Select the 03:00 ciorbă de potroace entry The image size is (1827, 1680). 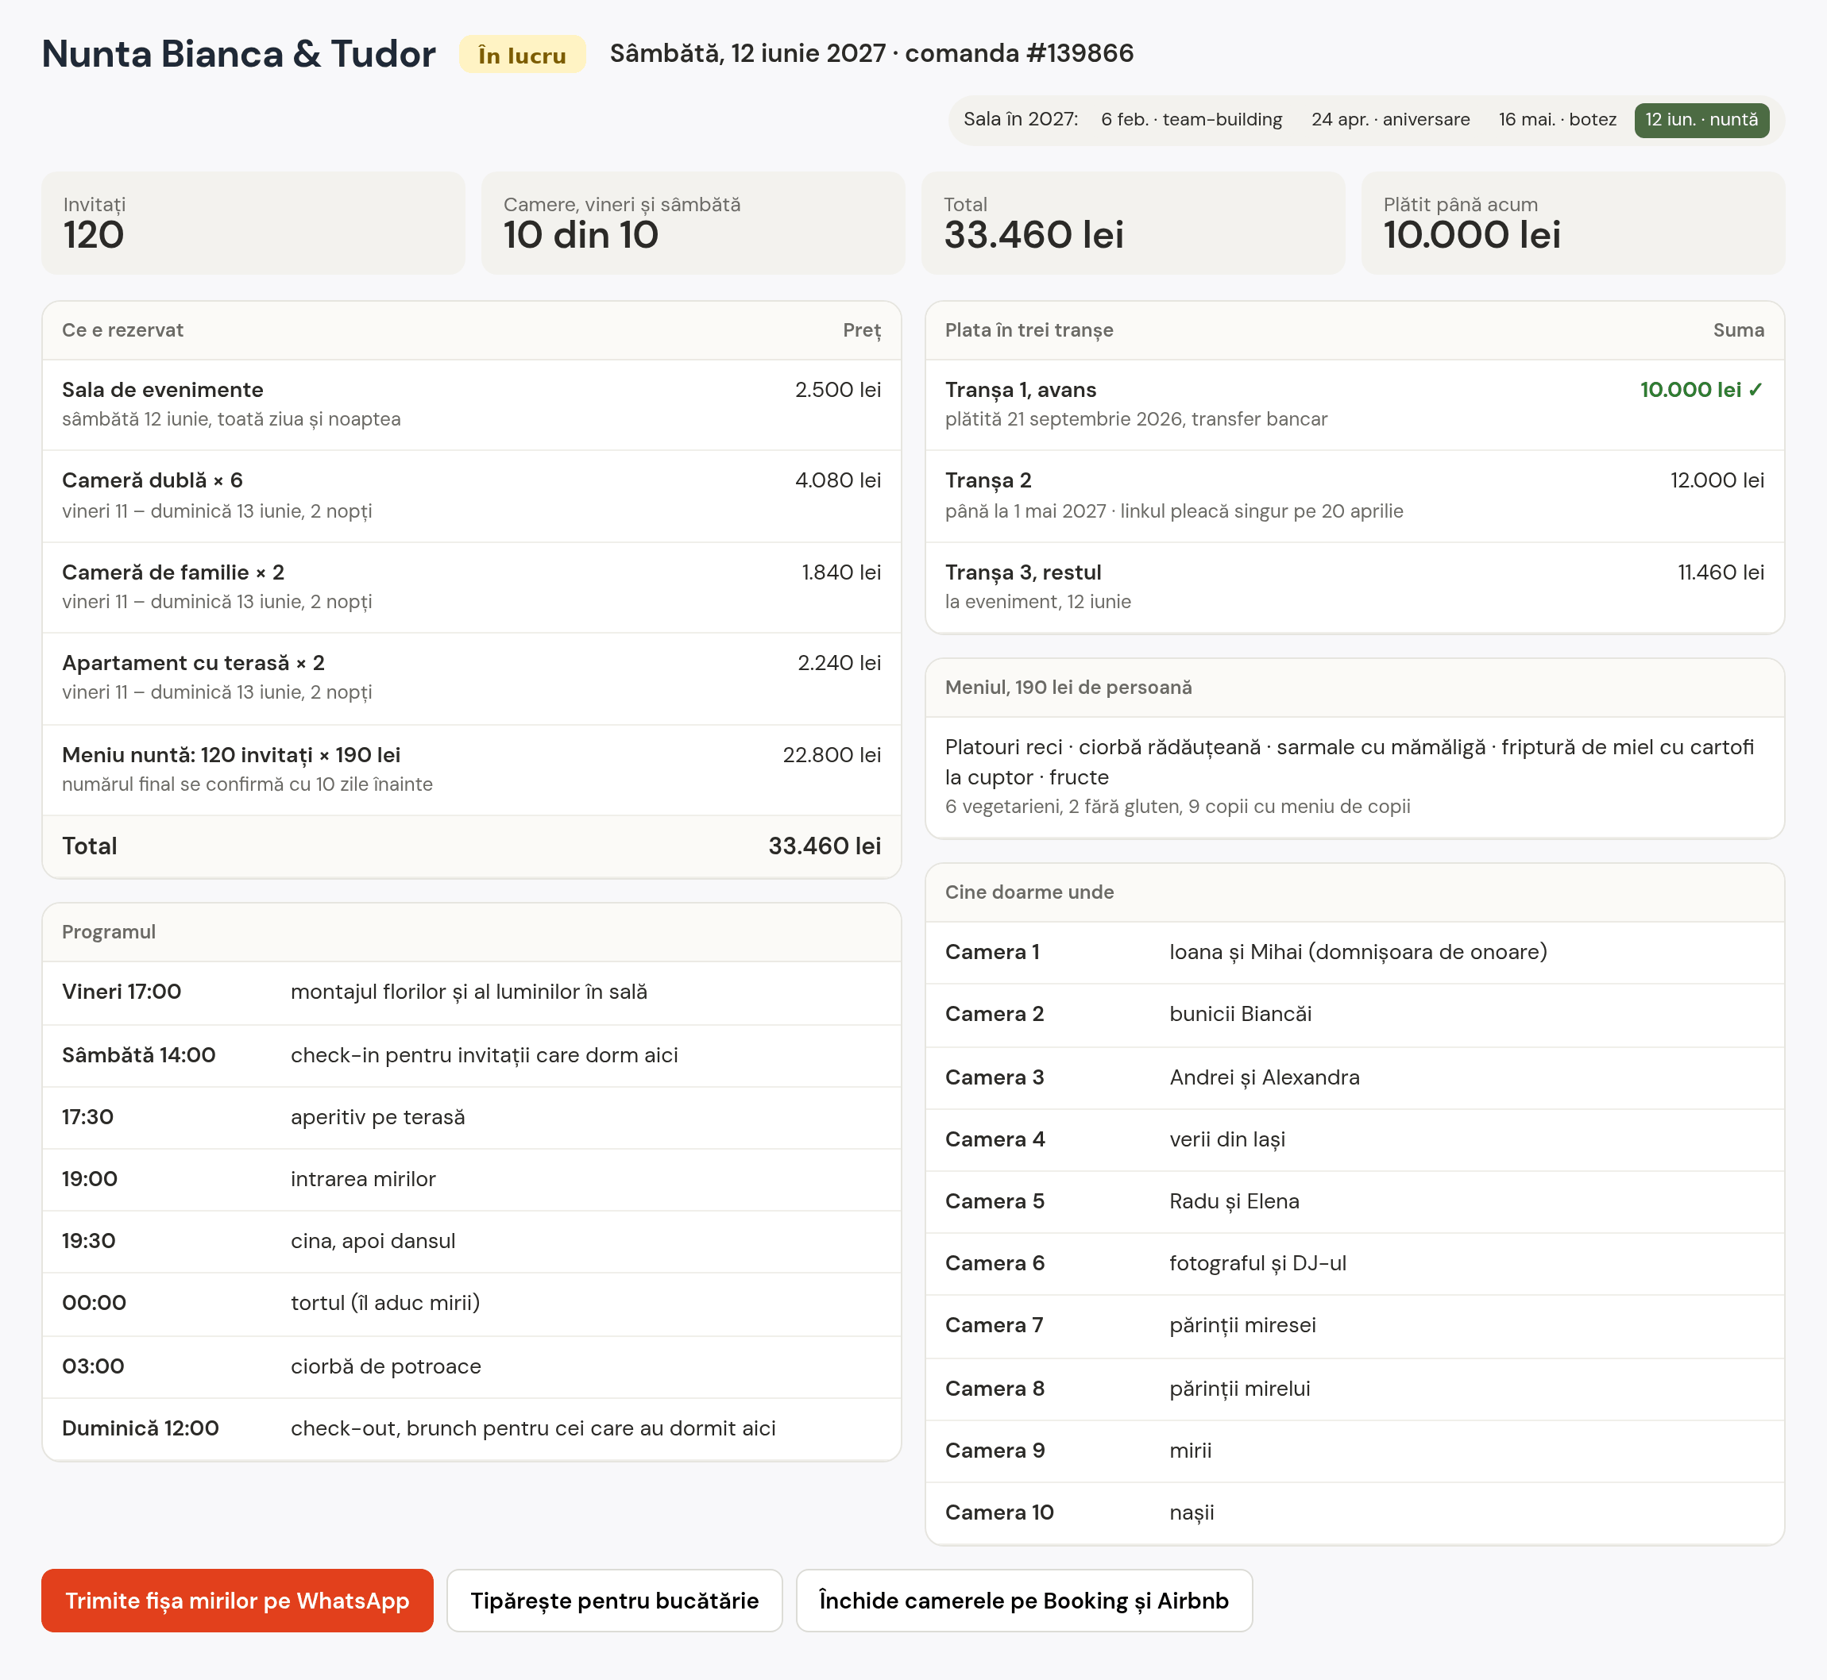[x=471, y=1366]
